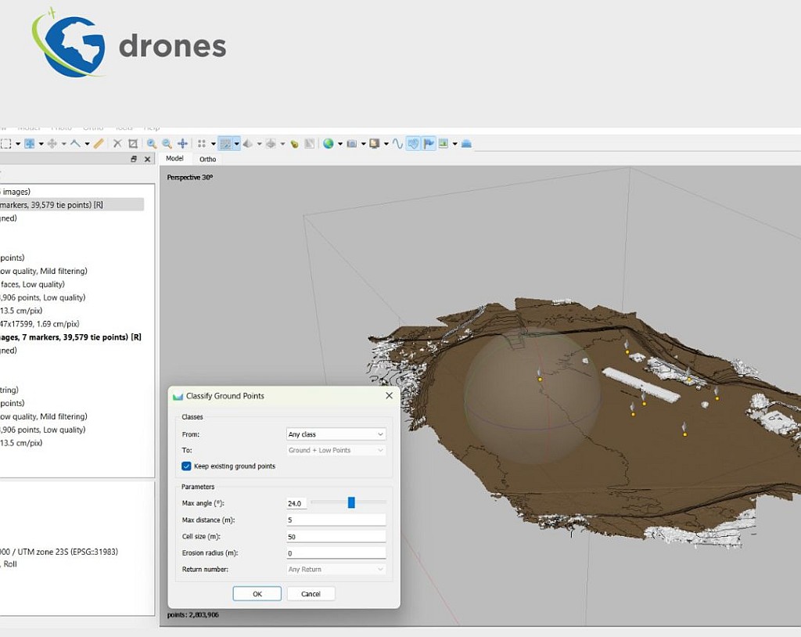Activate the Resize Region tool

[134, 143]
